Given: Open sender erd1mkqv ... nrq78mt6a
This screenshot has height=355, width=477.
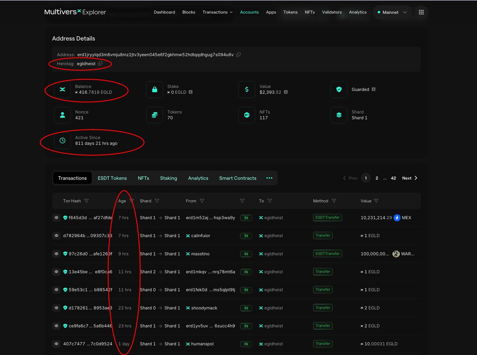Looking at the screenshot, I should [x=211, y=272].
